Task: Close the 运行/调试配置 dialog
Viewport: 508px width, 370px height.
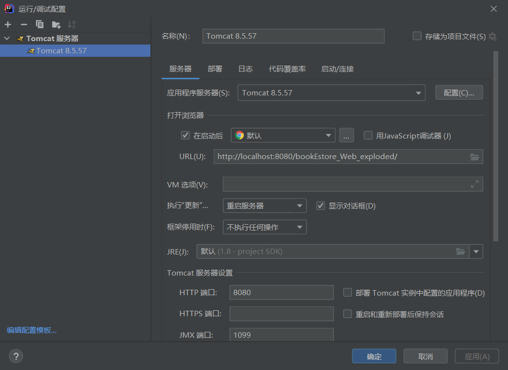Action: [x=494, y=9]
